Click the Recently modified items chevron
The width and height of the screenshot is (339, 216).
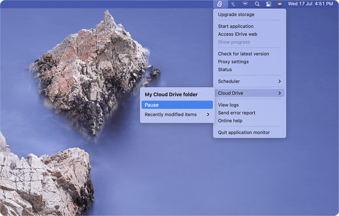208,114
